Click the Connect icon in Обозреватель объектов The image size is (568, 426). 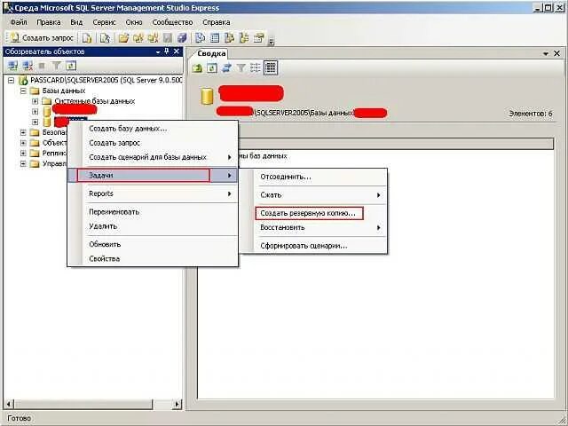point(13,66)
